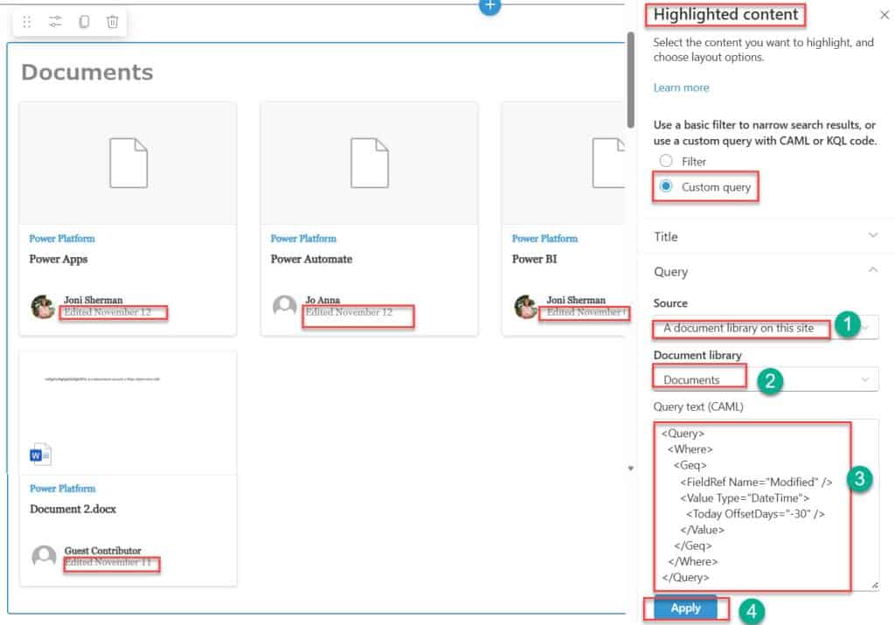Click the Power Apps blank file icon
The height and width of the screenshot is (625, 895).
coord(128,163)
